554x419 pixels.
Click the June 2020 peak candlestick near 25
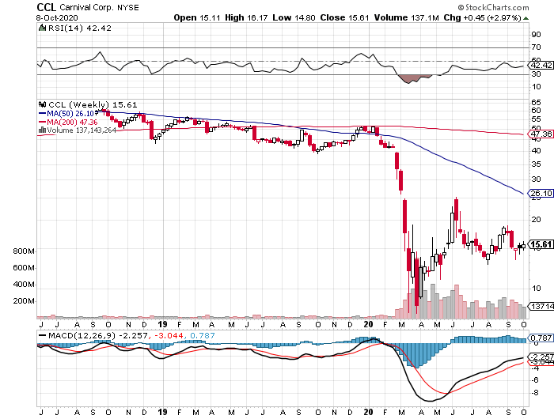(456, 209)
